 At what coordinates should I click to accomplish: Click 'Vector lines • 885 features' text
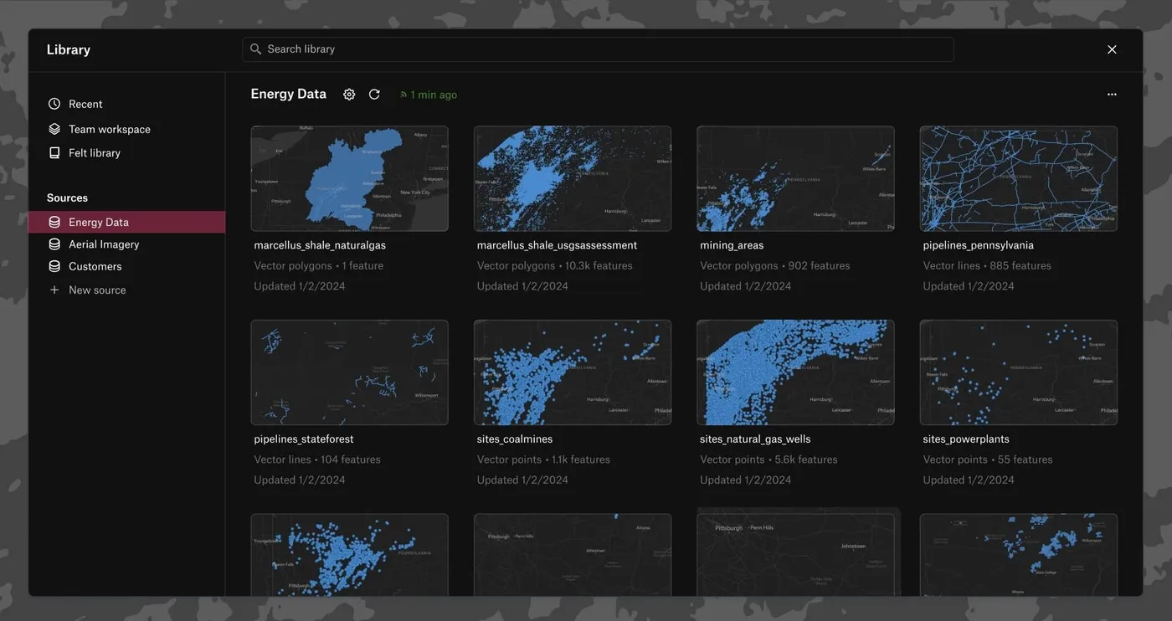click(987, 265)
